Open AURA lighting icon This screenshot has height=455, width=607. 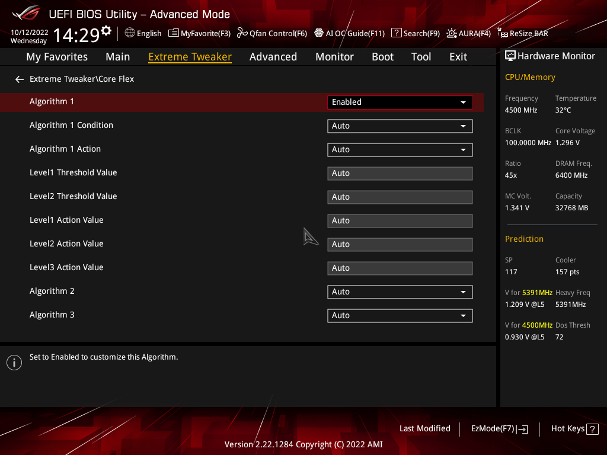point(451,33)
